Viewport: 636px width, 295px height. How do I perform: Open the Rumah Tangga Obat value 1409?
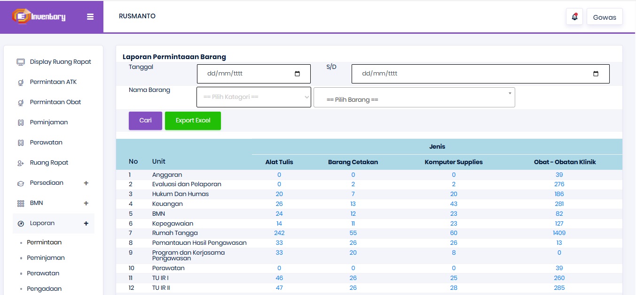[559, 233]
